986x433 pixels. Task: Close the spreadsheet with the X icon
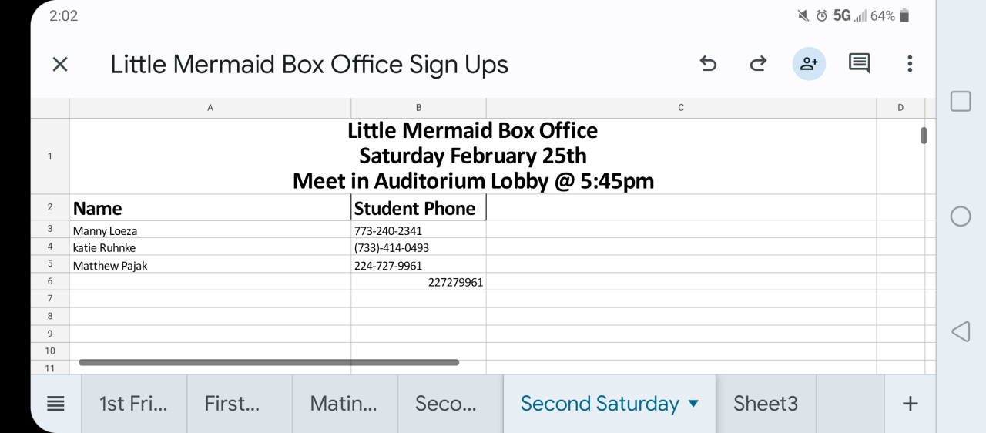tap(60, 64)
